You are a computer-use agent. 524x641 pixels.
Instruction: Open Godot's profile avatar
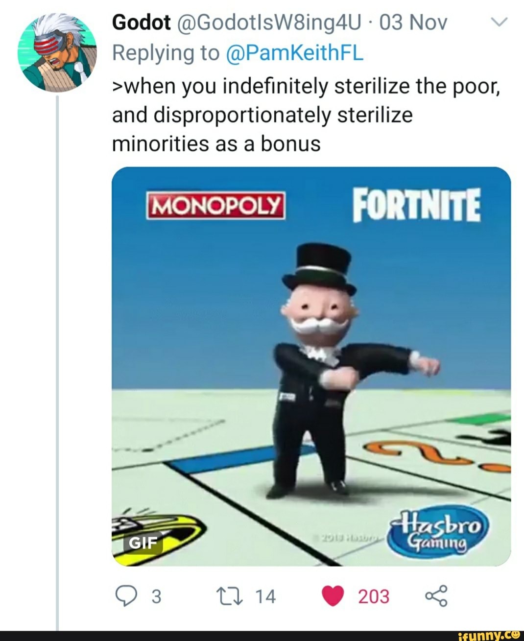click(x=57, y=52)
